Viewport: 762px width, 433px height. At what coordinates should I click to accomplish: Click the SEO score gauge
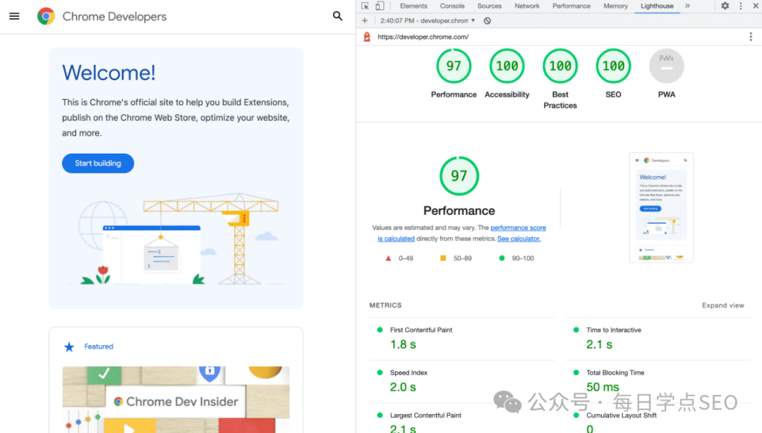coord(613,66)
